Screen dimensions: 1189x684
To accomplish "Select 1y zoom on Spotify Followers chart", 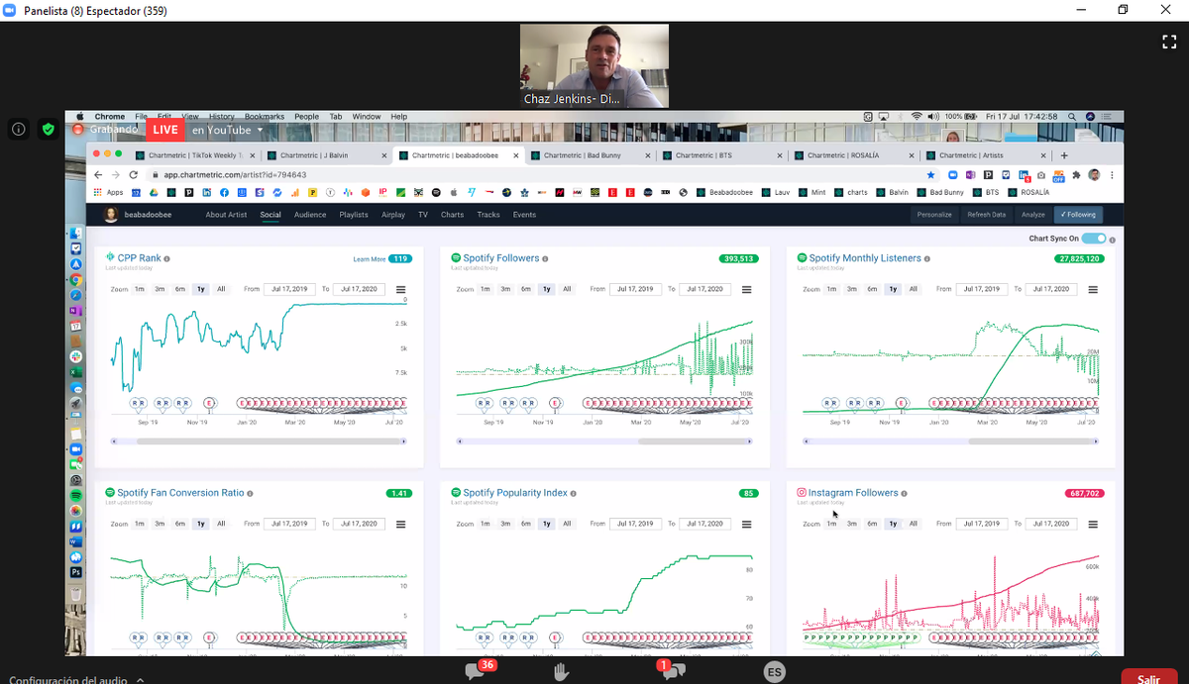I will (546, 289).
